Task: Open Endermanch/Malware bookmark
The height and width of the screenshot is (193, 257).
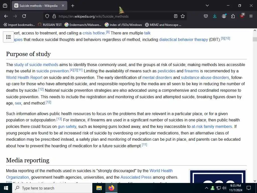Action: [83, 25]
